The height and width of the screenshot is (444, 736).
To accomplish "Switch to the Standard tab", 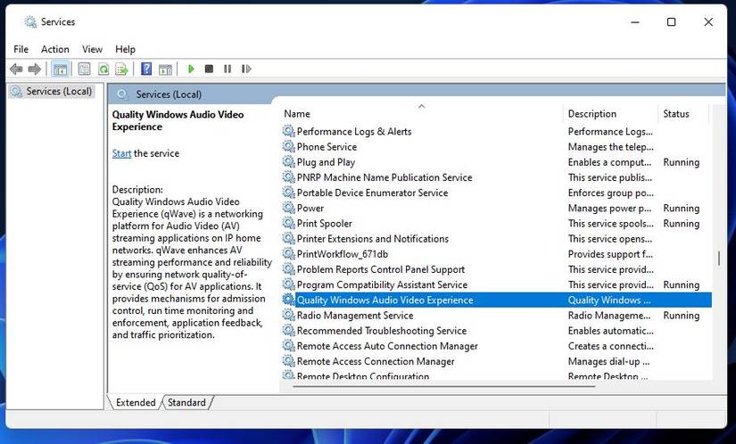I will 186,403.
